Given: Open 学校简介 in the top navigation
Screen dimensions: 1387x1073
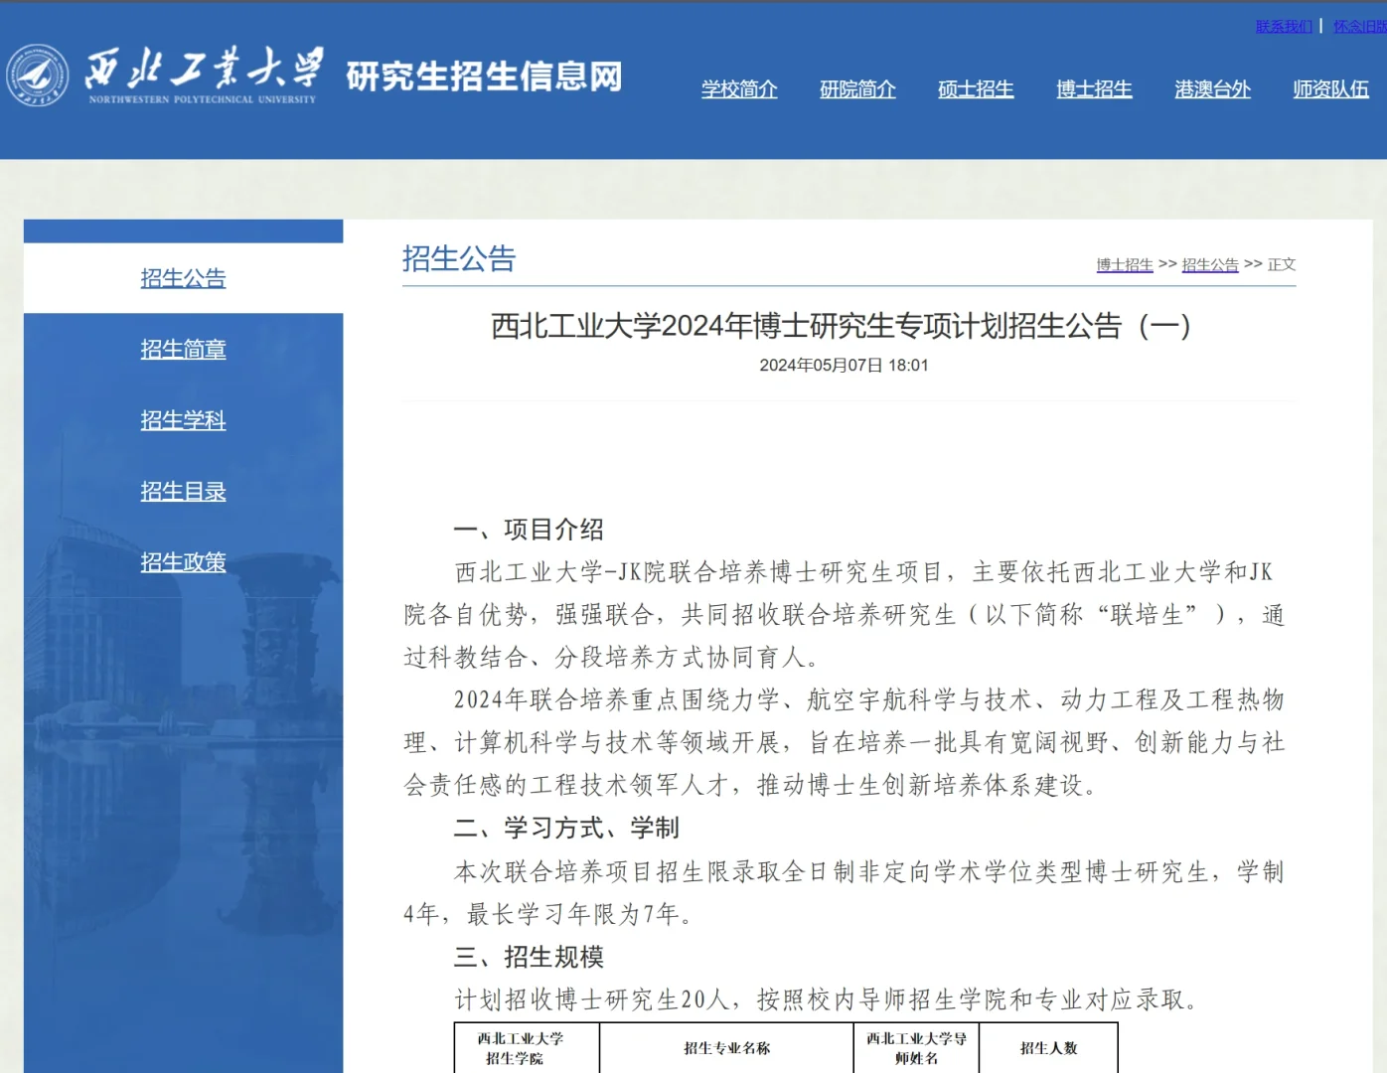Looking at the screenshot, I should click(x=739, y=89).
